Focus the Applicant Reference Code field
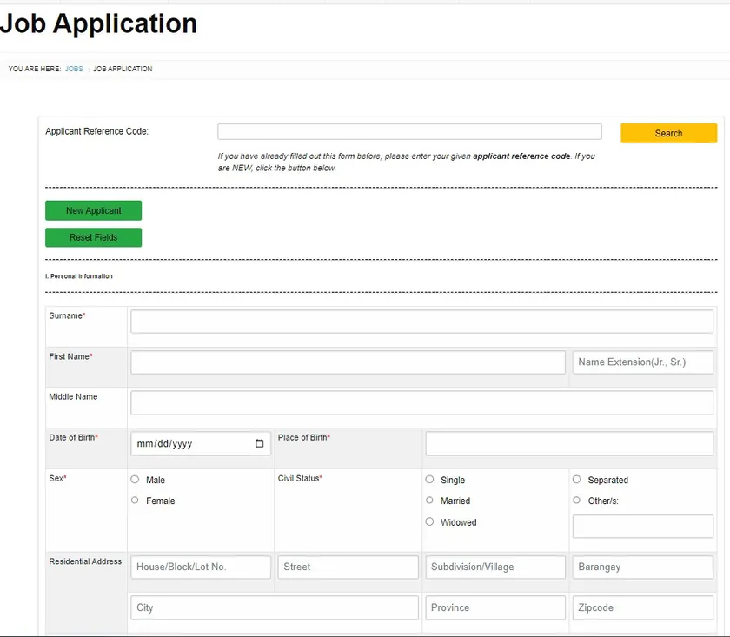 click(x=409, y=131)
